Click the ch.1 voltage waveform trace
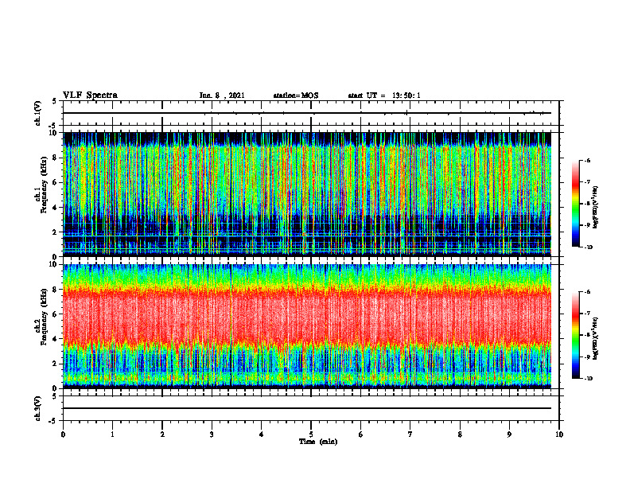630x487 pixels. [x=307, y=113]
